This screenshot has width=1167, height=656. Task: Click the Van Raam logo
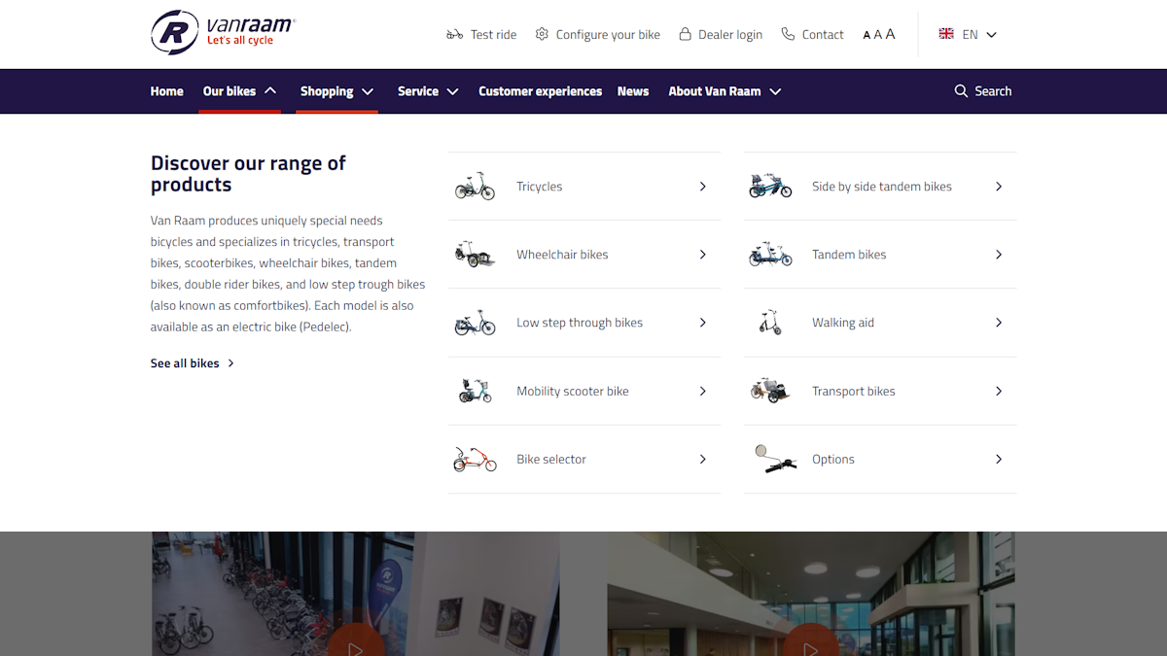point(223,32)
